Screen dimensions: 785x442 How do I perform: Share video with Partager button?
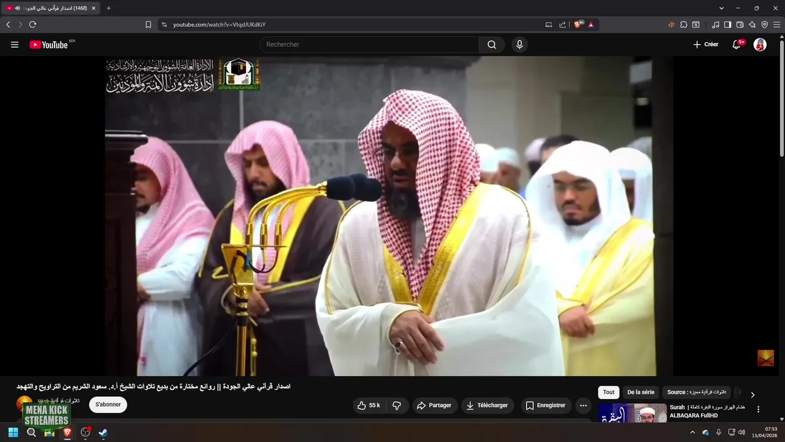point(434,405)
